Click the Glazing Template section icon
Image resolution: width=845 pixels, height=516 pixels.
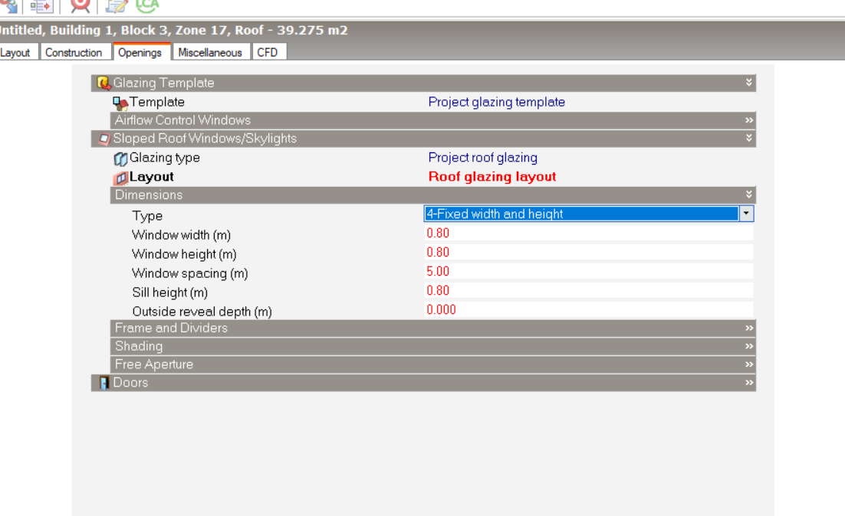pyautogui.click(x=103, y=83)
